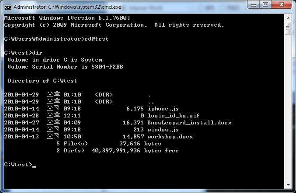Viewport: 296px width, 193px height.
Task: Click the vertical scrollbar thumb
Action: tap(288, 28)
